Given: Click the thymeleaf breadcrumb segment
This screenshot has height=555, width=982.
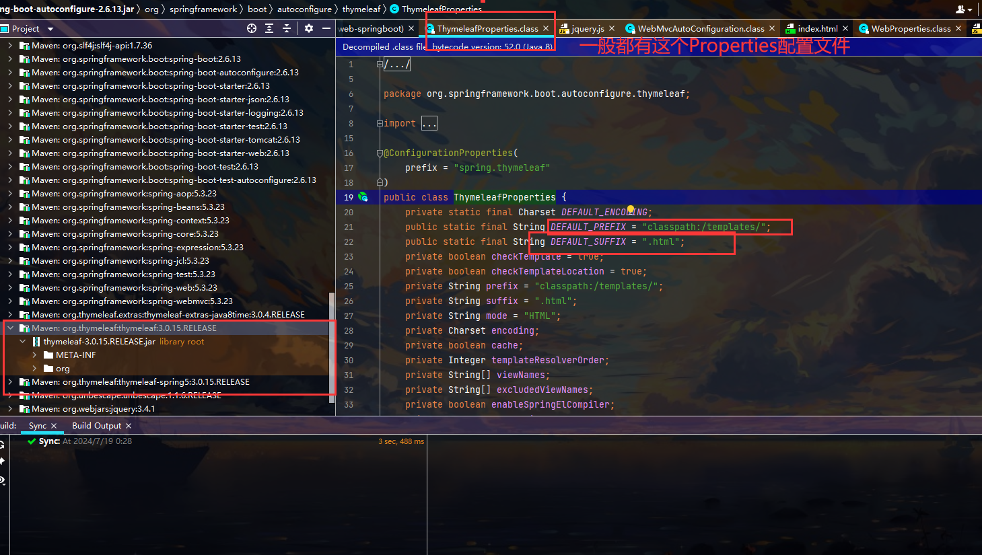Looking at the screenshot, I should (361, 9).
